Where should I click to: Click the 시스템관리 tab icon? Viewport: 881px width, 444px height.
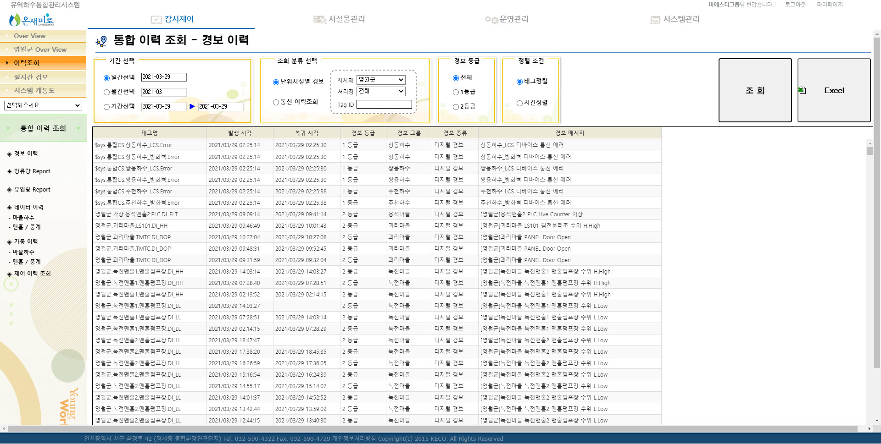tap(655, 20)
